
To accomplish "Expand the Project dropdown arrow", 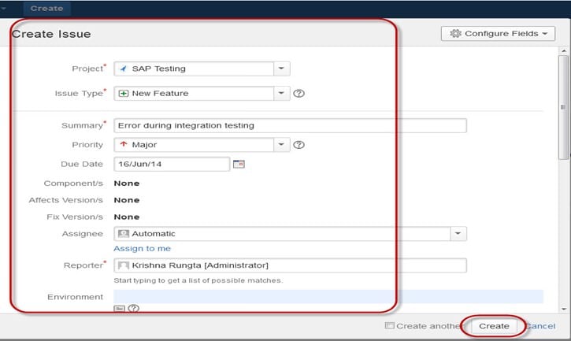I will click(x=283, y=69).
